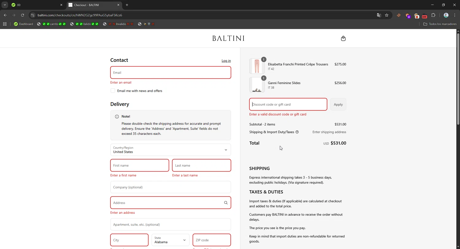Focus the discount code or gift card field
460x249 pixels.
288,104
